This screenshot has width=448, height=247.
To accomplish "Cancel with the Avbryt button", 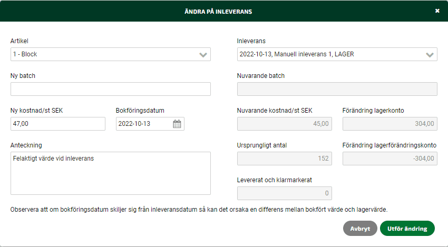I will coord(360,229).
